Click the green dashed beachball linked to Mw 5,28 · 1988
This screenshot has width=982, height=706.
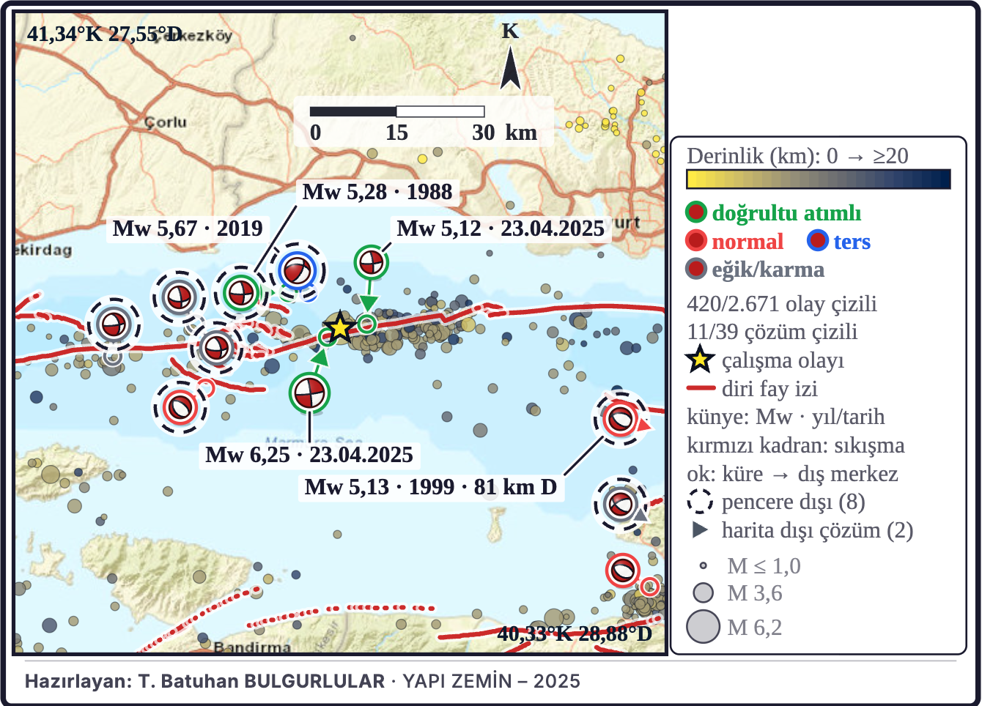point(240,293)
